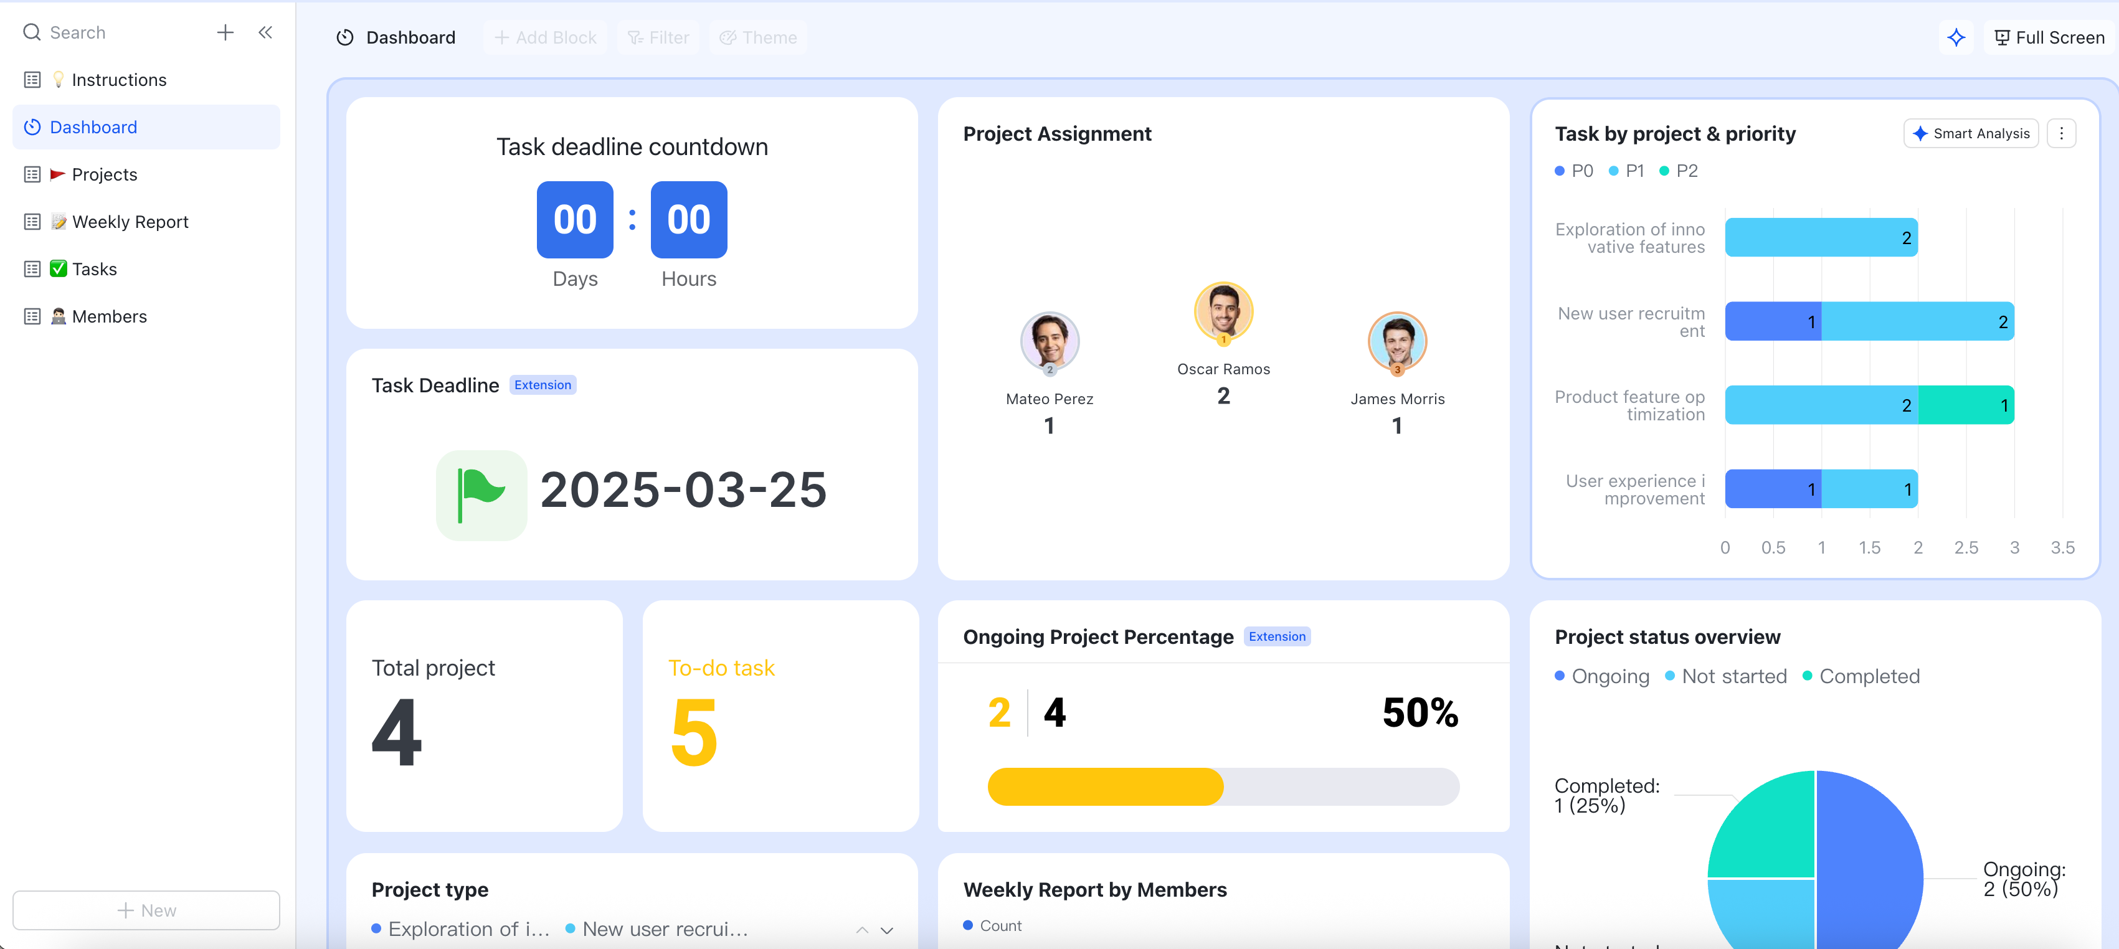Open the Instructions page in sidebar
The image size is (2119, 949).
point(146,80)
